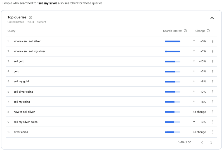
Task: Click search interest bar for 'sell gold'
Action: pos(172,61)
